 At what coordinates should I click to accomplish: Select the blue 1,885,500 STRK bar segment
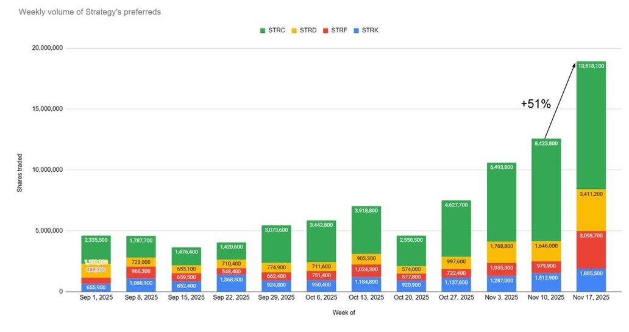[x=591, y=280]
